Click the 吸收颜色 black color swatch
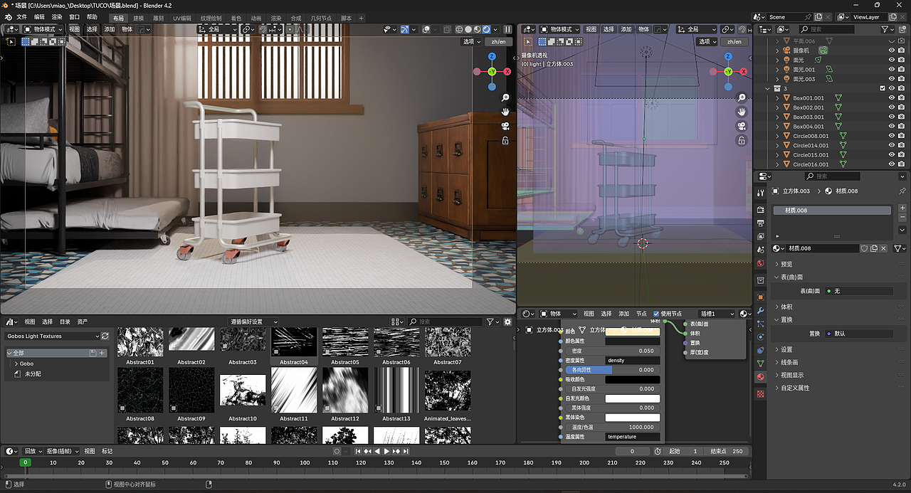 click(x=633, y=379)
